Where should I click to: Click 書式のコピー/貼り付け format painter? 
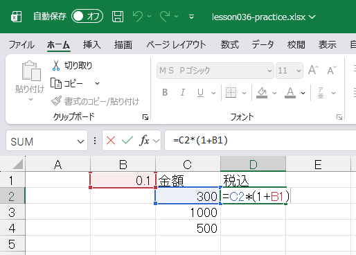[x=95, y=101]
